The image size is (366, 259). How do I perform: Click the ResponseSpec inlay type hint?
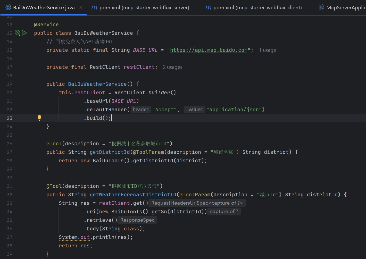coord(137,220)
